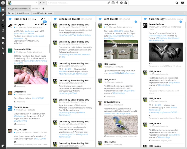Open the Contacts person icon

click(3, 30)
